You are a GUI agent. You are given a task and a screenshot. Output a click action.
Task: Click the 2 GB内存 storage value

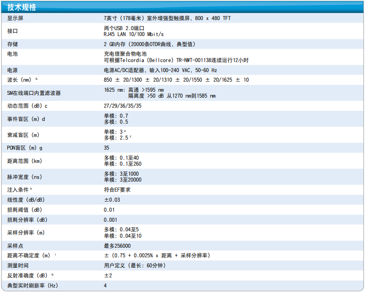pyautogui.click(x=149, y=44)
